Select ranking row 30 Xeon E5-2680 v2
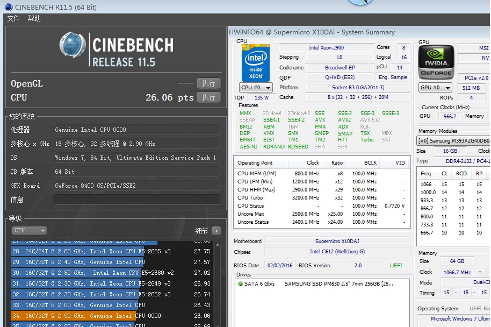The width and height of the screenshot is (491, 327). pyautogui.click(x=111, y=273)
